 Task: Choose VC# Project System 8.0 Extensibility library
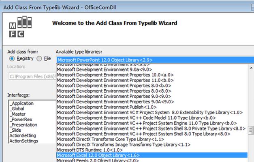click(x=152, y=112)
